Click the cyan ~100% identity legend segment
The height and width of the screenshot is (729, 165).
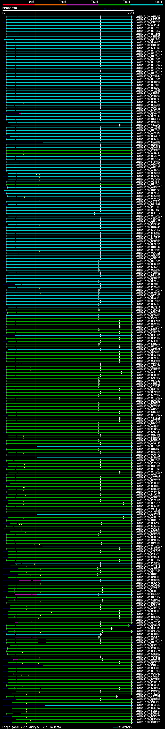pos(146,5)
